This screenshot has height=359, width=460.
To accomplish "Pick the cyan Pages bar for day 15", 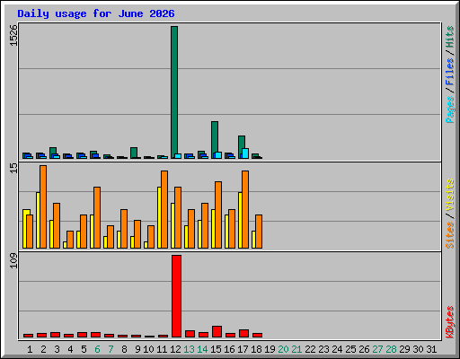I will tap(218, 155).
